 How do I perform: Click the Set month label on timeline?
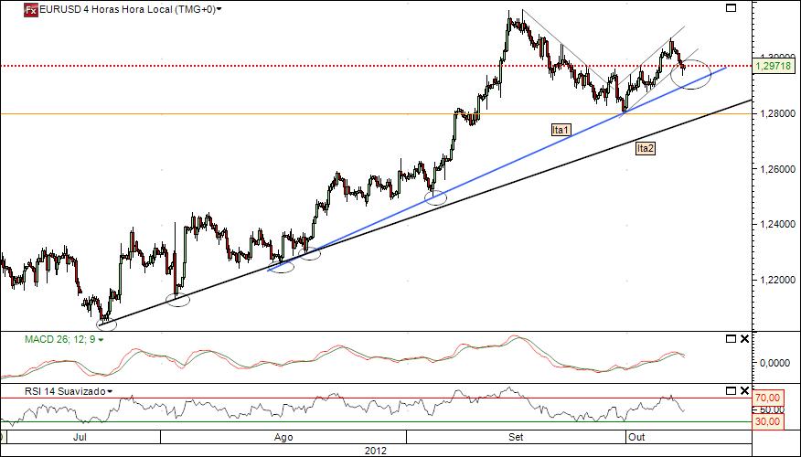point(516,437)
